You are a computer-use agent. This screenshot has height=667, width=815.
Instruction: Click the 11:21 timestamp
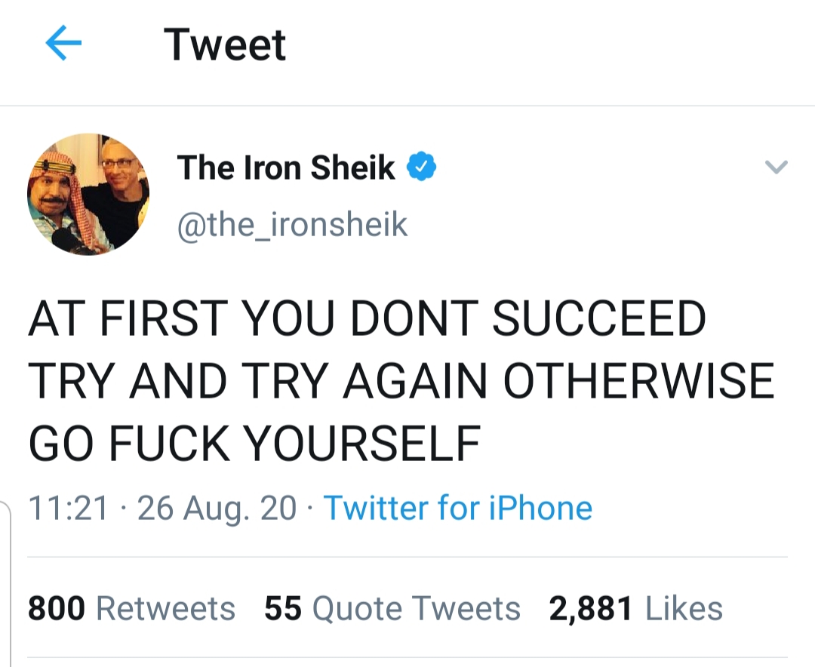[x=68, y=508]
